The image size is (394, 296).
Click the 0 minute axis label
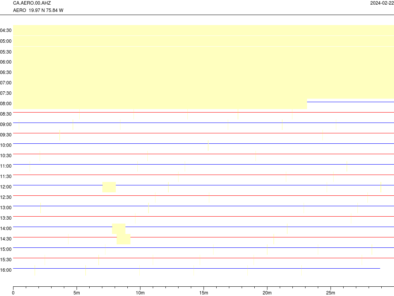pyautogui.click(x=13, y=293)
